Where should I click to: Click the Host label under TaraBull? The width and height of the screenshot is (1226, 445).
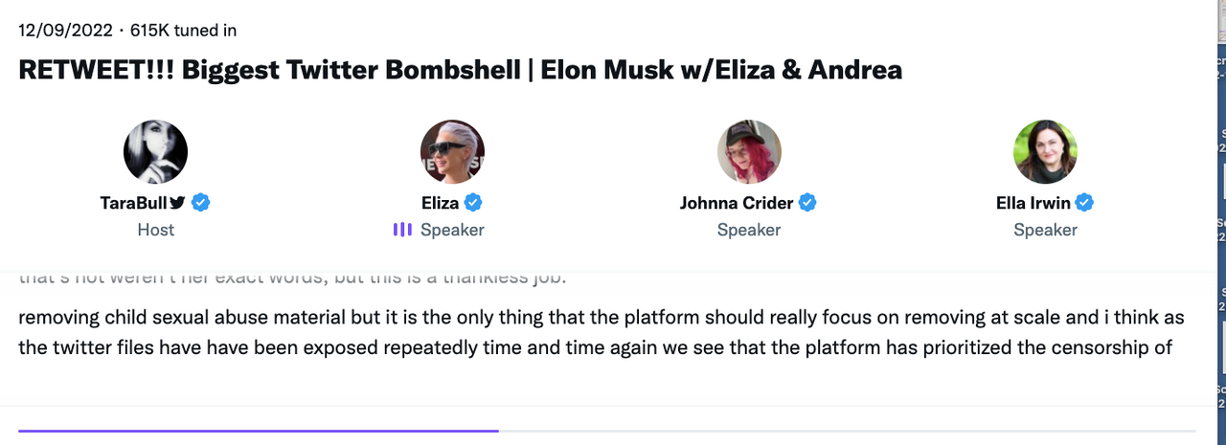155,230
